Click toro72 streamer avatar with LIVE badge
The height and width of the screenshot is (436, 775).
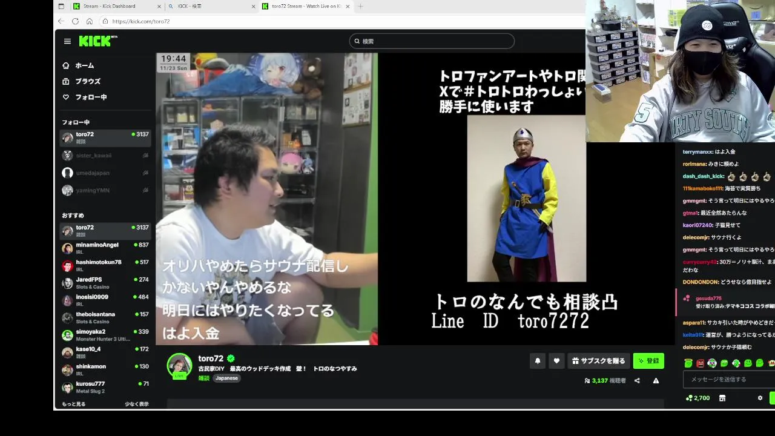click(179, 366)
